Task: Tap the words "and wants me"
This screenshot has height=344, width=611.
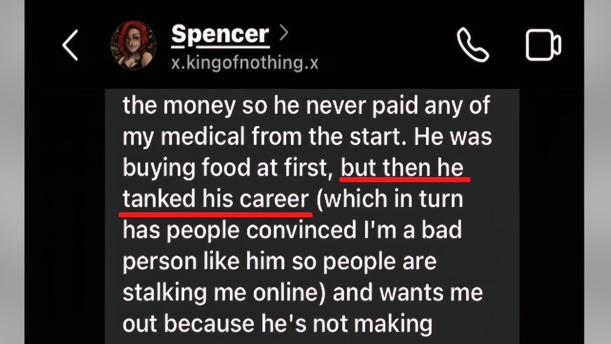Action: pyautogui.click(x=408, y=293)
